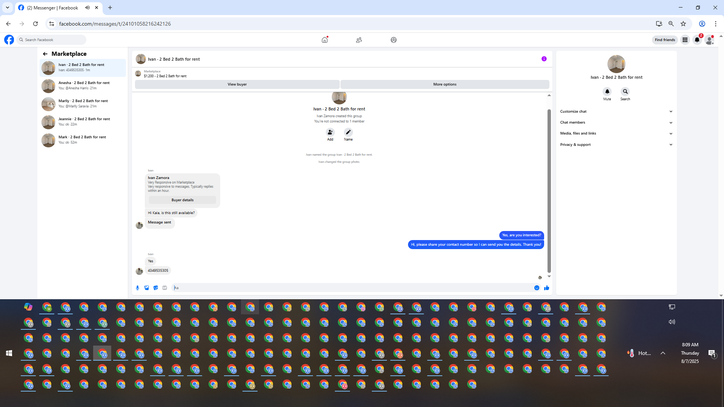Click the View buyer button
724x407 pixels.
pyautogui.click(x=237, y=84)
